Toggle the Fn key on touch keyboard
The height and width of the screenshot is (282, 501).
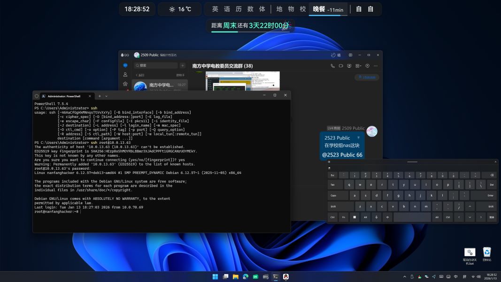(x=343, y=217)
